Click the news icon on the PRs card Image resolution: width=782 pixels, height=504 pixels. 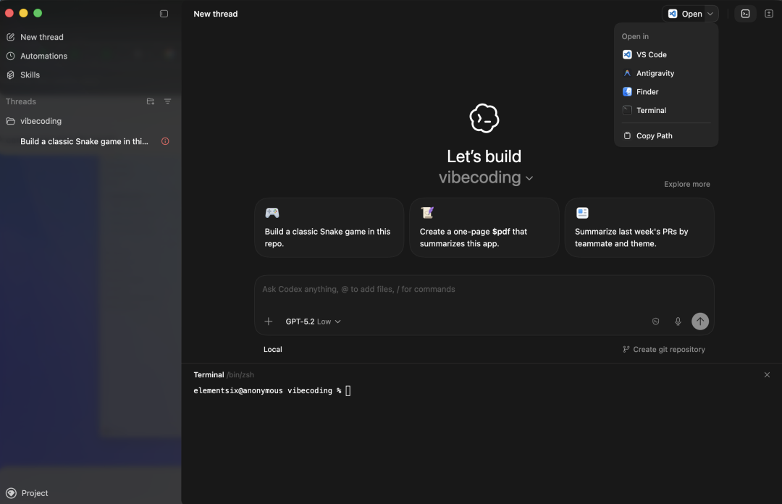click(582, 213)
